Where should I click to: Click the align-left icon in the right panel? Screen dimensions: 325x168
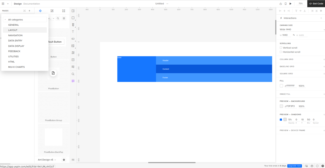tap(281, 11)
